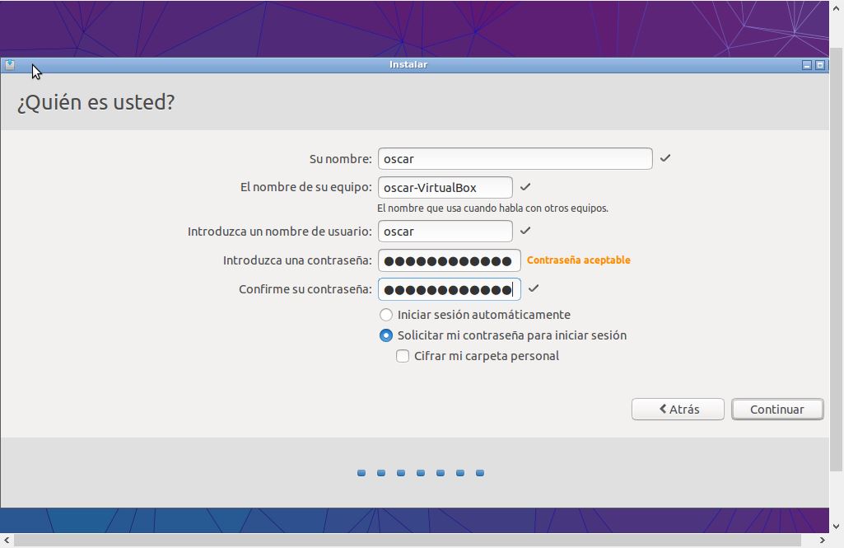
Task: Click the El nombre de su equipo field
Action: coord(445,188)
